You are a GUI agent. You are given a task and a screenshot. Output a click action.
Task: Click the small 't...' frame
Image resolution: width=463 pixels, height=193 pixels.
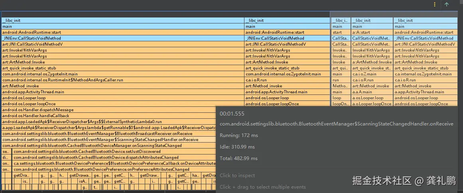96,187
